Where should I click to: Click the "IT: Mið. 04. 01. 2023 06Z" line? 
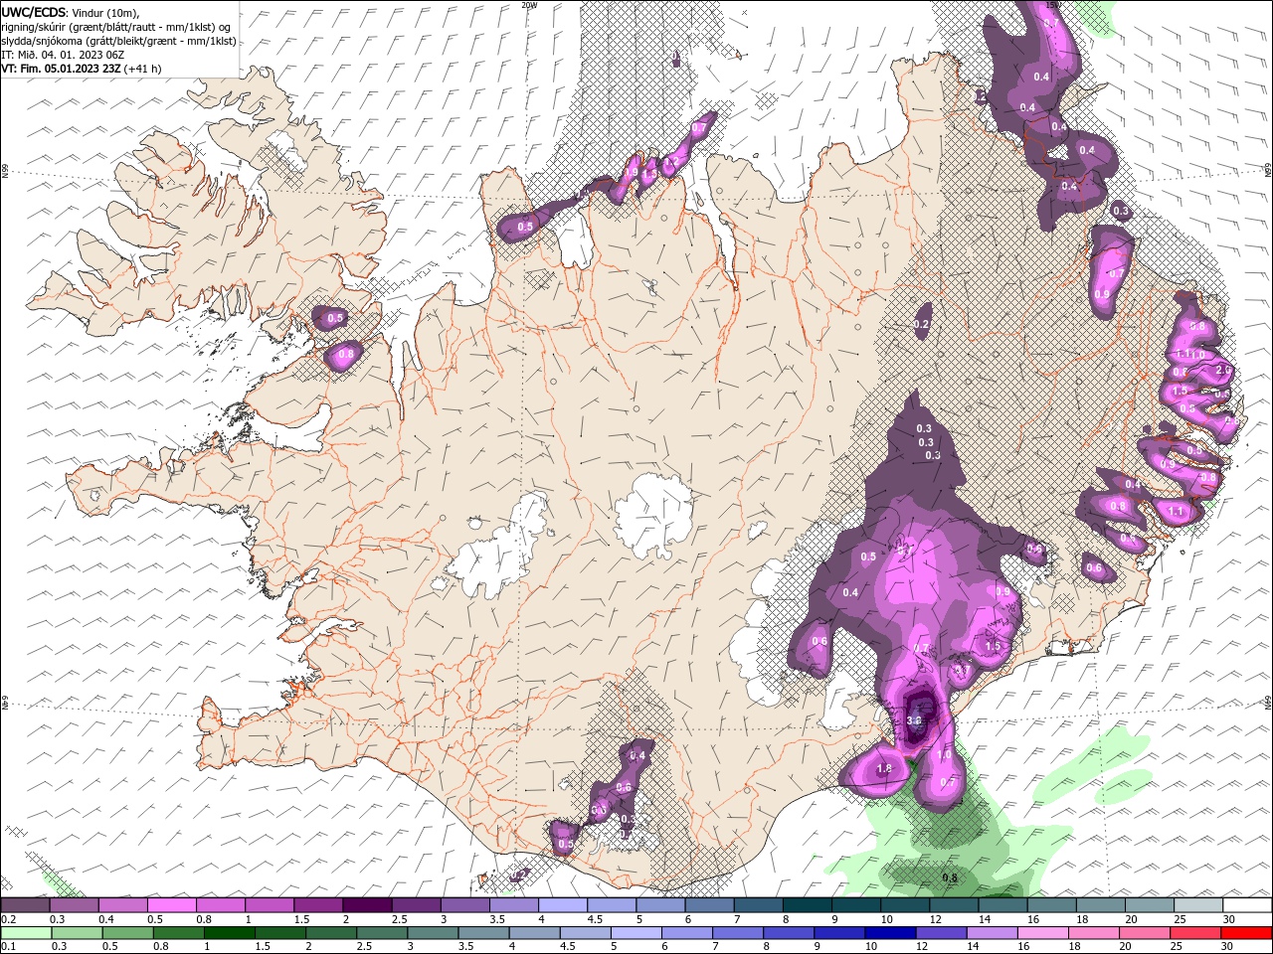tap(63, 55)
